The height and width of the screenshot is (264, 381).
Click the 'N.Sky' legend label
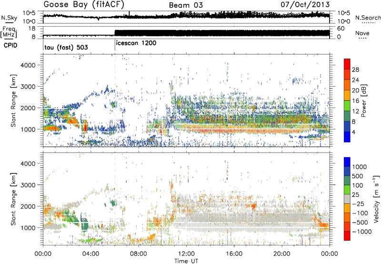click(9, 18)
